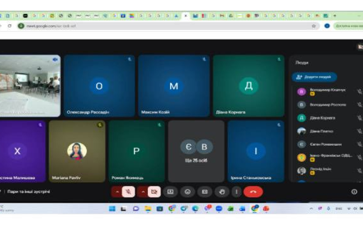Open File Explorer from the taskbar
This screenshot has height=227, width=363.
click(x=148, y=209)
